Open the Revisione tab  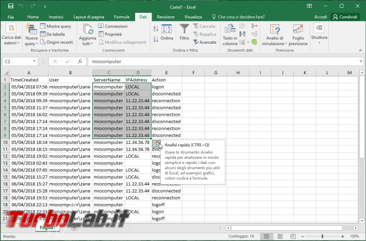[166, 17]
